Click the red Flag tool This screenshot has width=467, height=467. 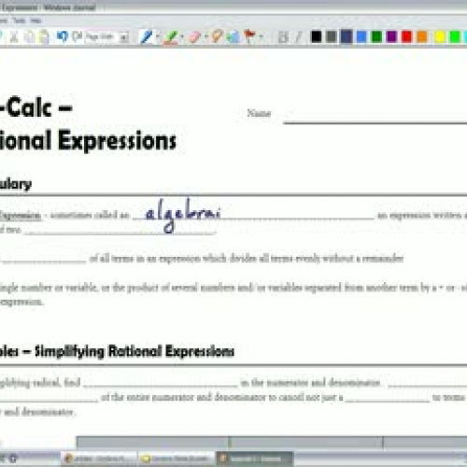[x=249, y=36]
